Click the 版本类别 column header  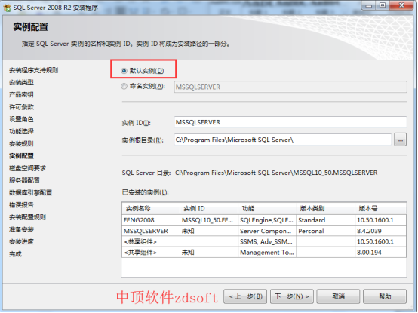[325, 209]
